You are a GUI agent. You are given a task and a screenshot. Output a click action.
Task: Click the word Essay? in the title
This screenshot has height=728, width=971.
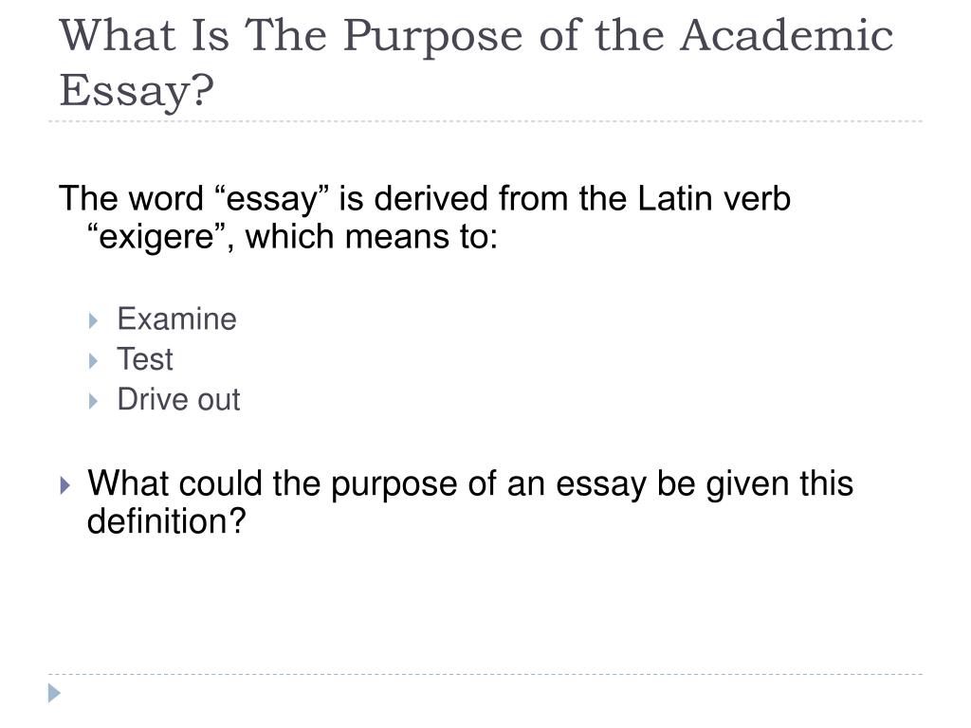(x=137, y=91)
